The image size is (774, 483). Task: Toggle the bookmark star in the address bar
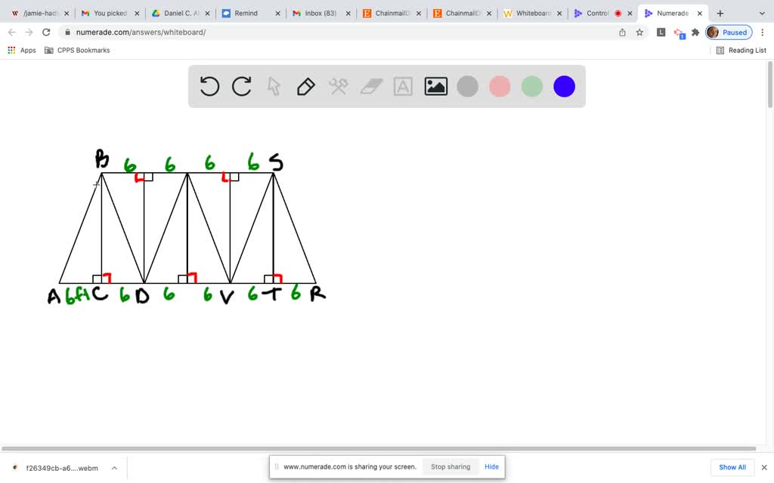pyautogui.click(x=639, y=32)
